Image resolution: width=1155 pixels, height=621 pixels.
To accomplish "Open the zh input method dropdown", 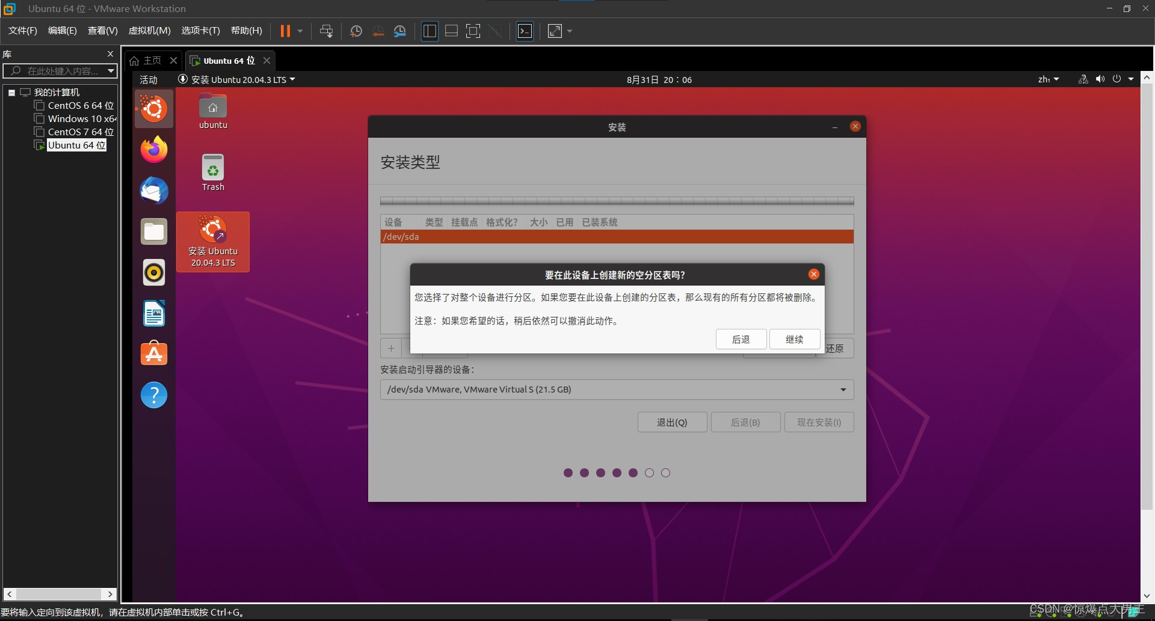I will pyautogui.click(x=1049, y=80).
